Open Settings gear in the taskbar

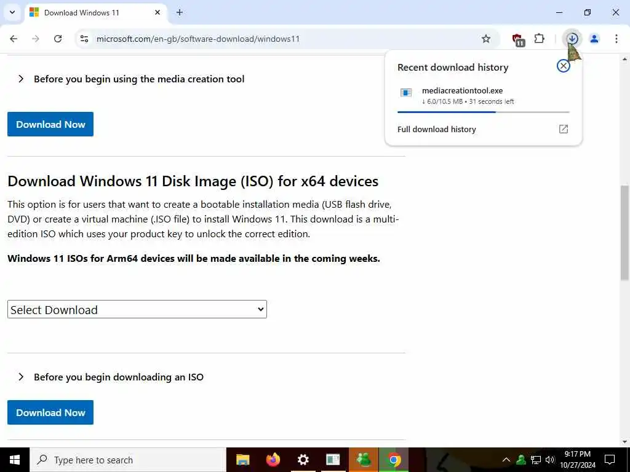[x=303, y=460]
